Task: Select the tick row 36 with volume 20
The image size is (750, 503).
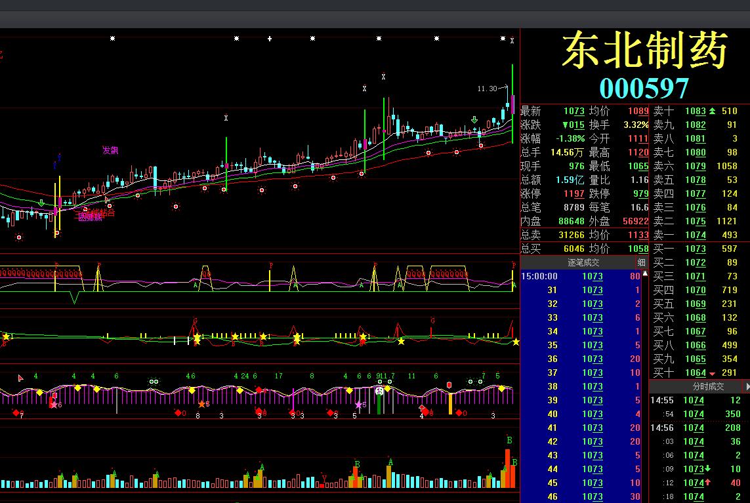Action: pos(581,359)
